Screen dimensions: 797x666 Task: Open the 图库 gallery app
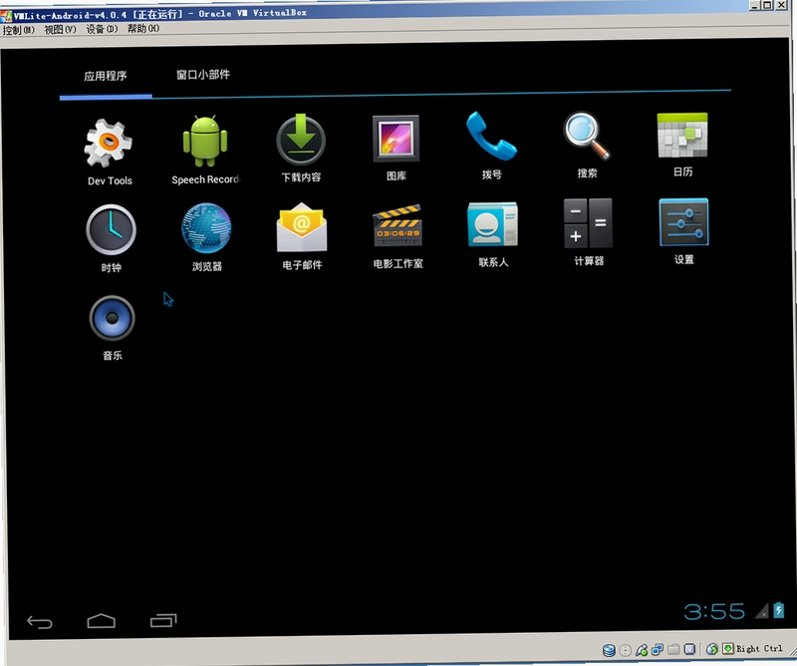click(396, 139)
